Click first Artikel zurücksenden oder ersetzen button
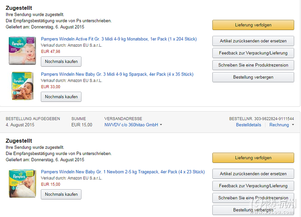The height and width of the screenshot is (217, 301). [253, 41]
